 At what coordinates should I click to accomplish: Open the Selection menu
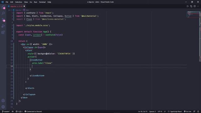tap(19, 2)
